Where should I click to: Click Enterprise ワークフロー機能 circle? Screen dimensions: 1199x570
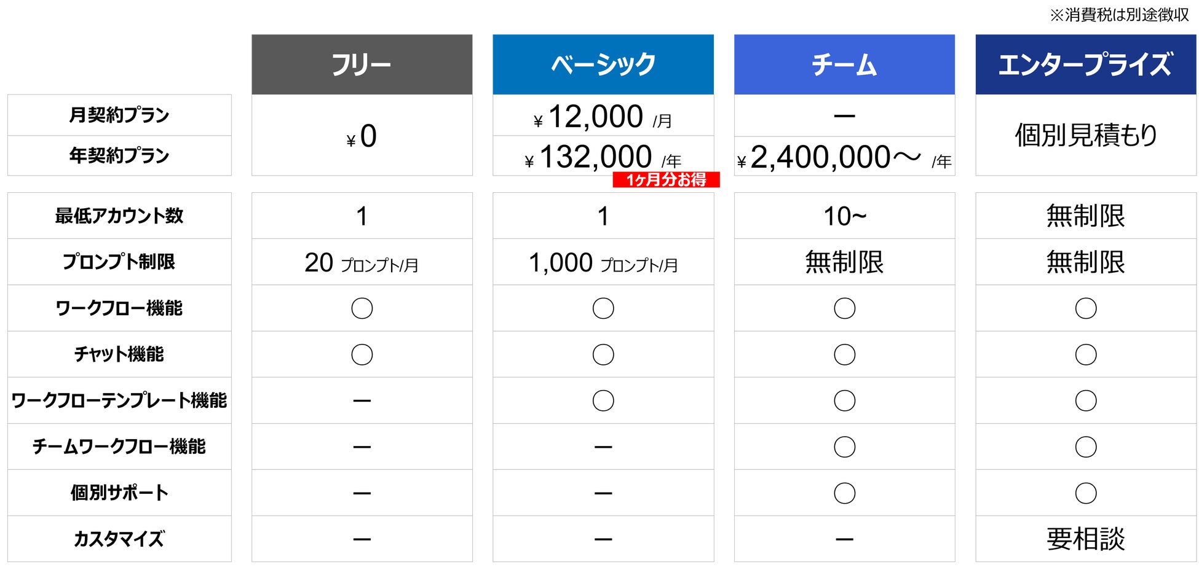[x=1086, y=308]
